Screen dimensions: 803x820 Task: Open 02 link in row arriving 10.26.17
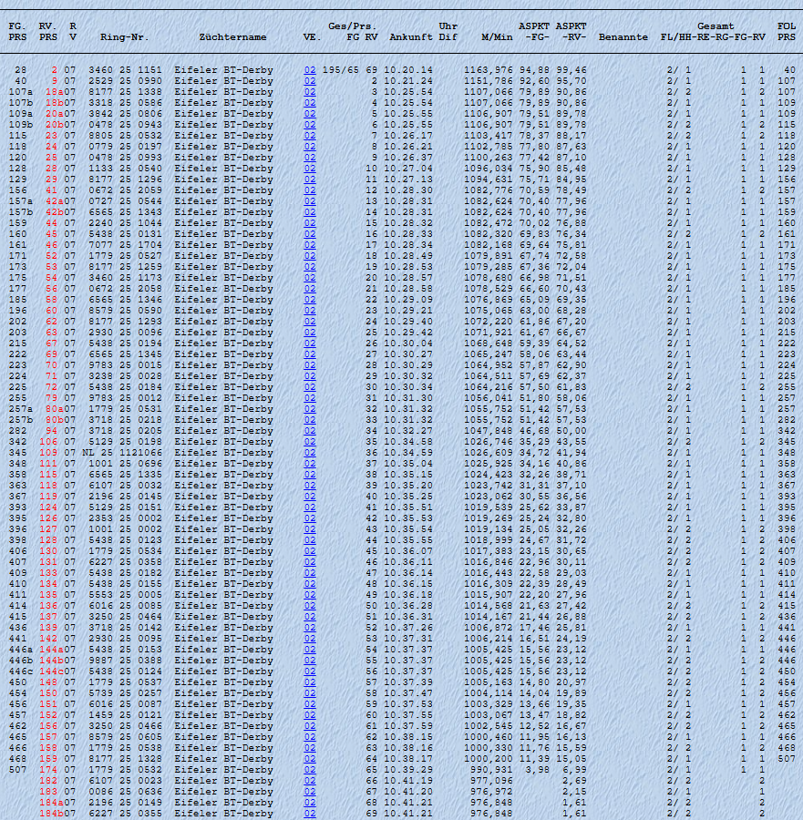tap(310, 135)
